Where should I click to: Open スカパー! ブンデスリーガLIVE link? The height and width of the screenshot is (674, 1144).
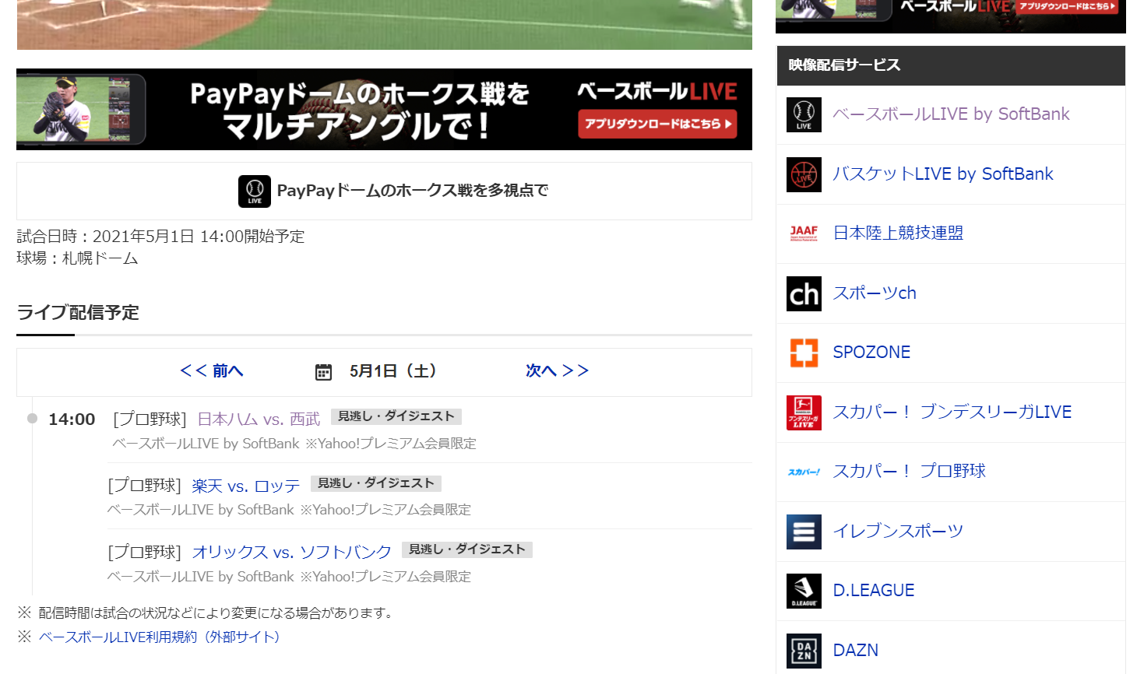[952, 412]
